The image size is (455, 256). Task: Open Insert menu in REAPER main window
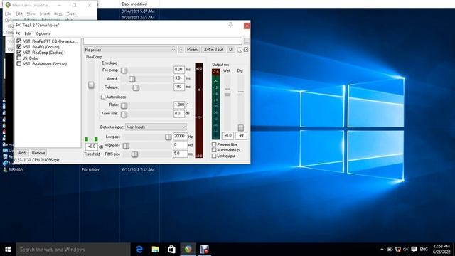tap(45, 14)
